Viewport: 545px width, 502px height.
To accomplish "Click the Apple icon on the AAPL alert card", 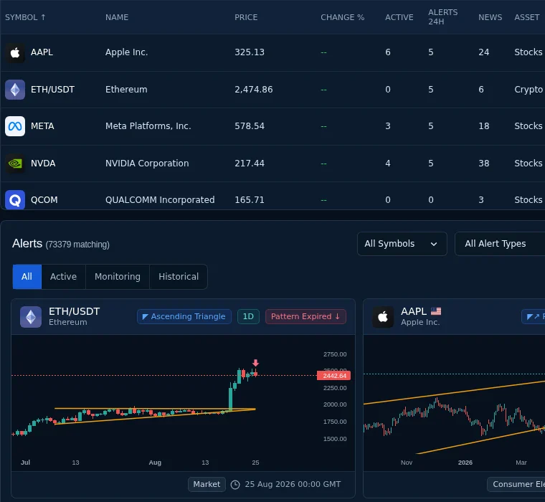I will click(383, 317).
